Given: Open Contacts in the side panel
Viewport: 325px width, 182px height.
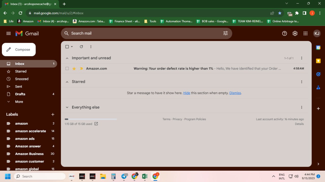Looking at the screenshot, I should coord(318,87).
